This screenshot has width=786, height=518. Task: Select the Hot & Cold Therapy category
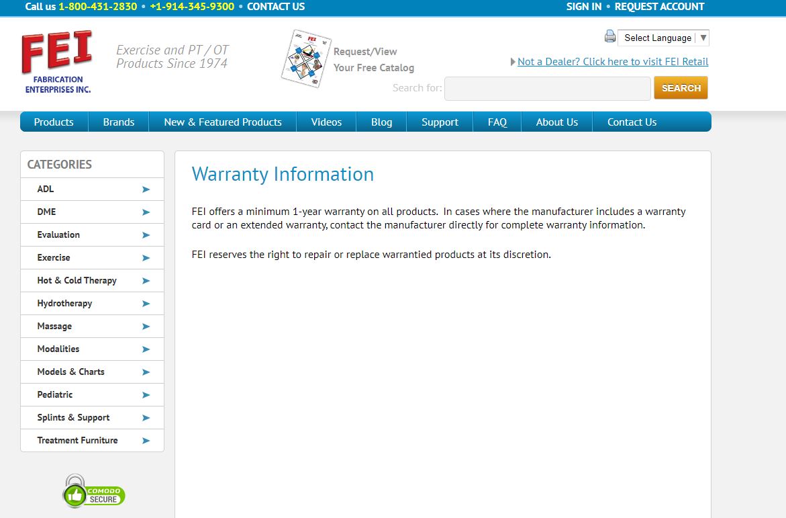pyautogui.click(x=77, y=281)
